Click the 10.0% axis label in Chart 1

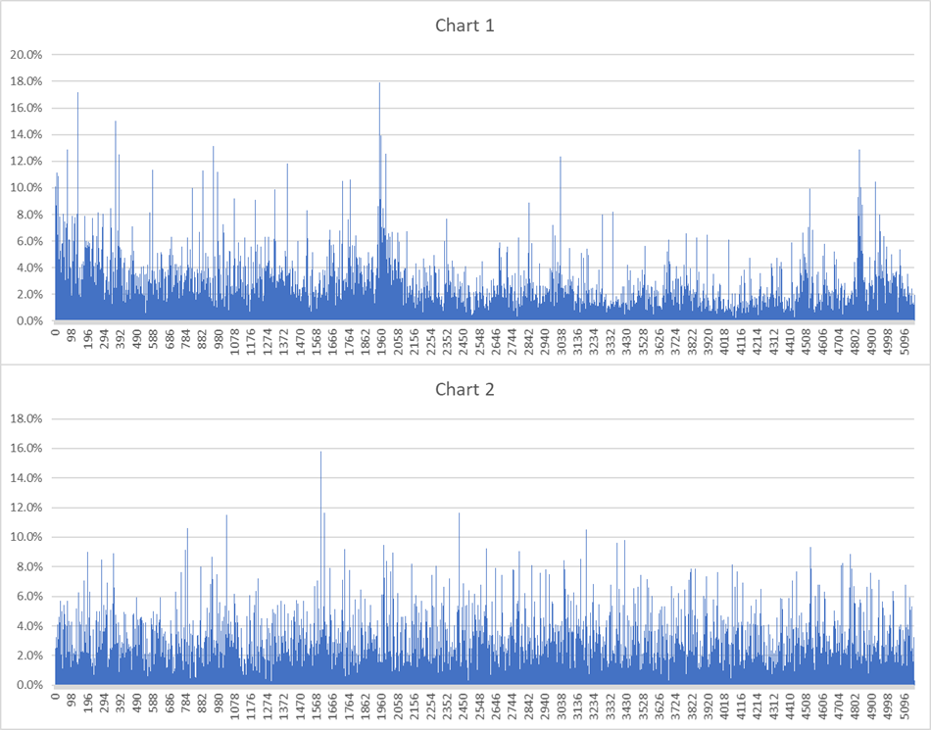click(x=26, y=188)
